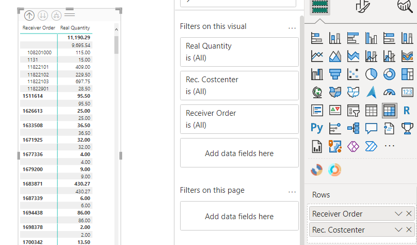Insert a Scatter chart visual
This screenshot has height=245, width=417.
(x=353, y=74)
